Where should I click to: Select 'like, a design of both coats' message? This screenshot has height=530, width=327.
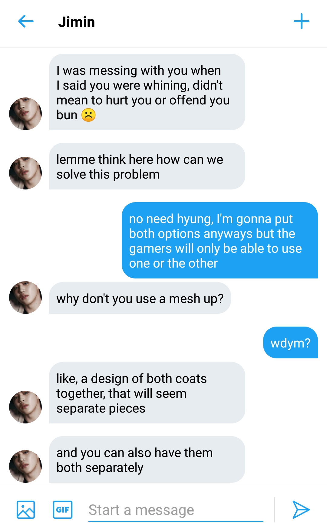tap(147, 393)
